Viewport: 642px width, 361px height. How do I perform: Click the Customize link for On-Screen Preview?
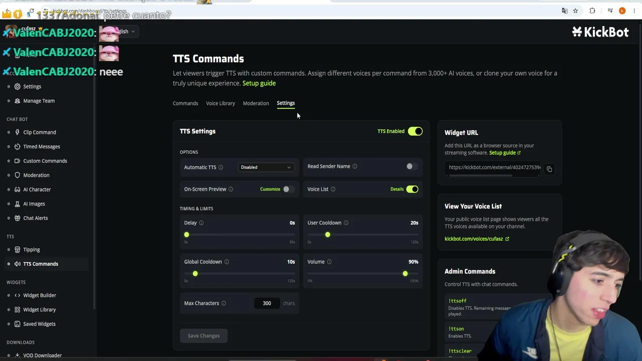[270, 190]
